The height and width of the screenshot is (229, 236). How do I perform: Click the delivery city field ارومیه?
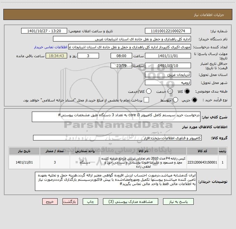click(168, 82)
